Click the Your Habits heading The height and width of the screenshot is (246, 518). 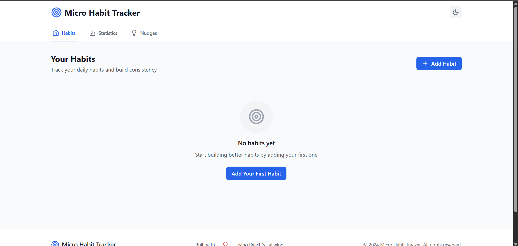73,59
